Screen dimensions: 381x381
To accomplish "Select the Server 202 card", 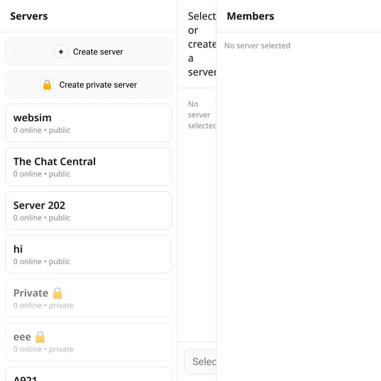I will [88, 210].
